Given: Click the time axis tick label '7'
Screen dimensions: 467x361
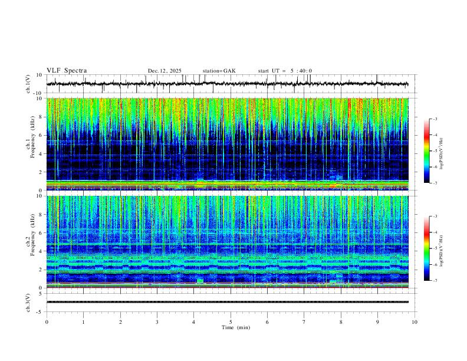Looking at the screenshot, I should (304, 322).
